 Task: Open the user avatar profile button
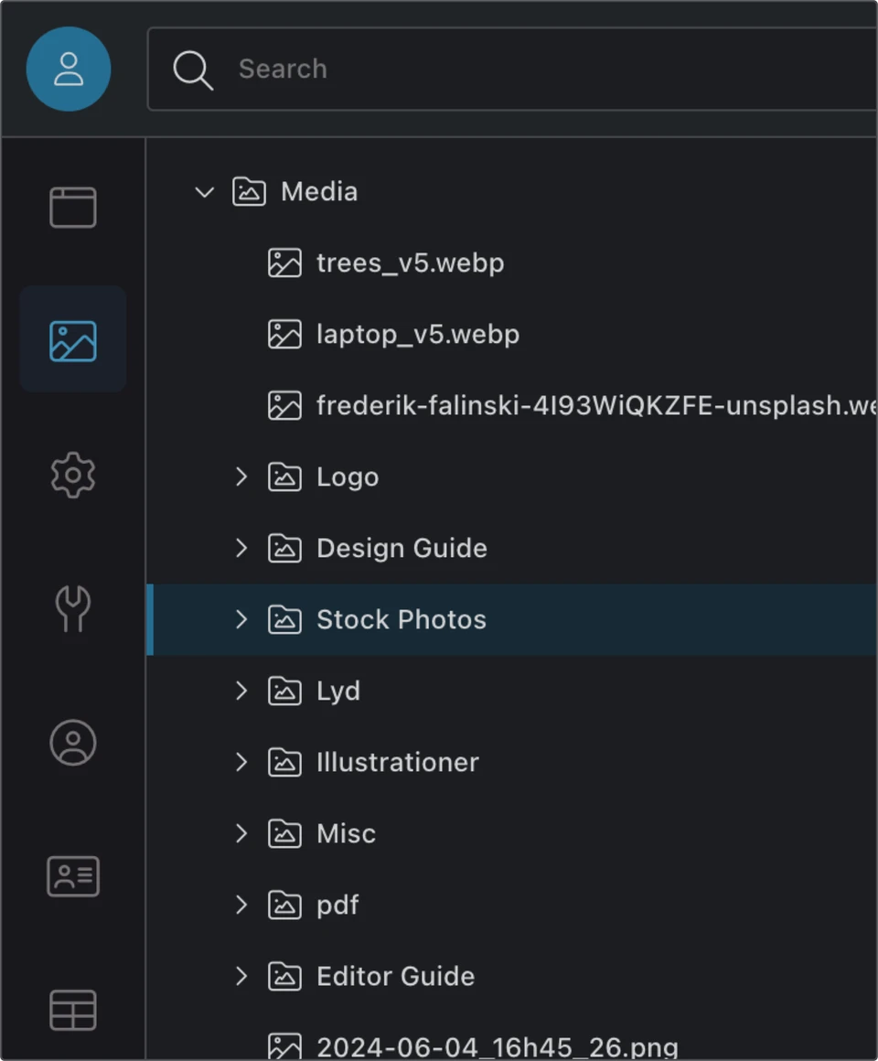(x=69, y=70)
